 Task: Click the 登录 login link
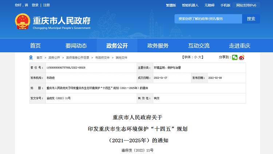[35, 5]
